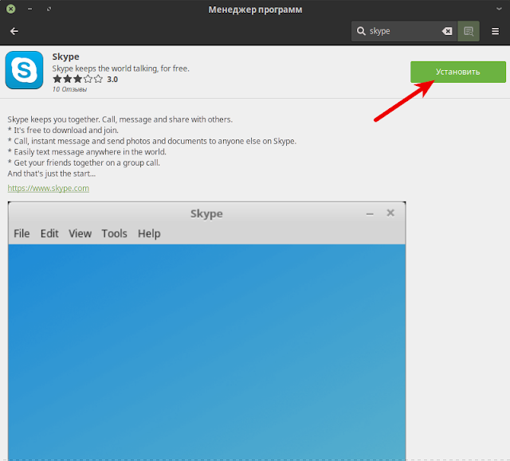Click File in the screenshot menu
This screenshot has width=510, height=461.
(x=22, y=233)
